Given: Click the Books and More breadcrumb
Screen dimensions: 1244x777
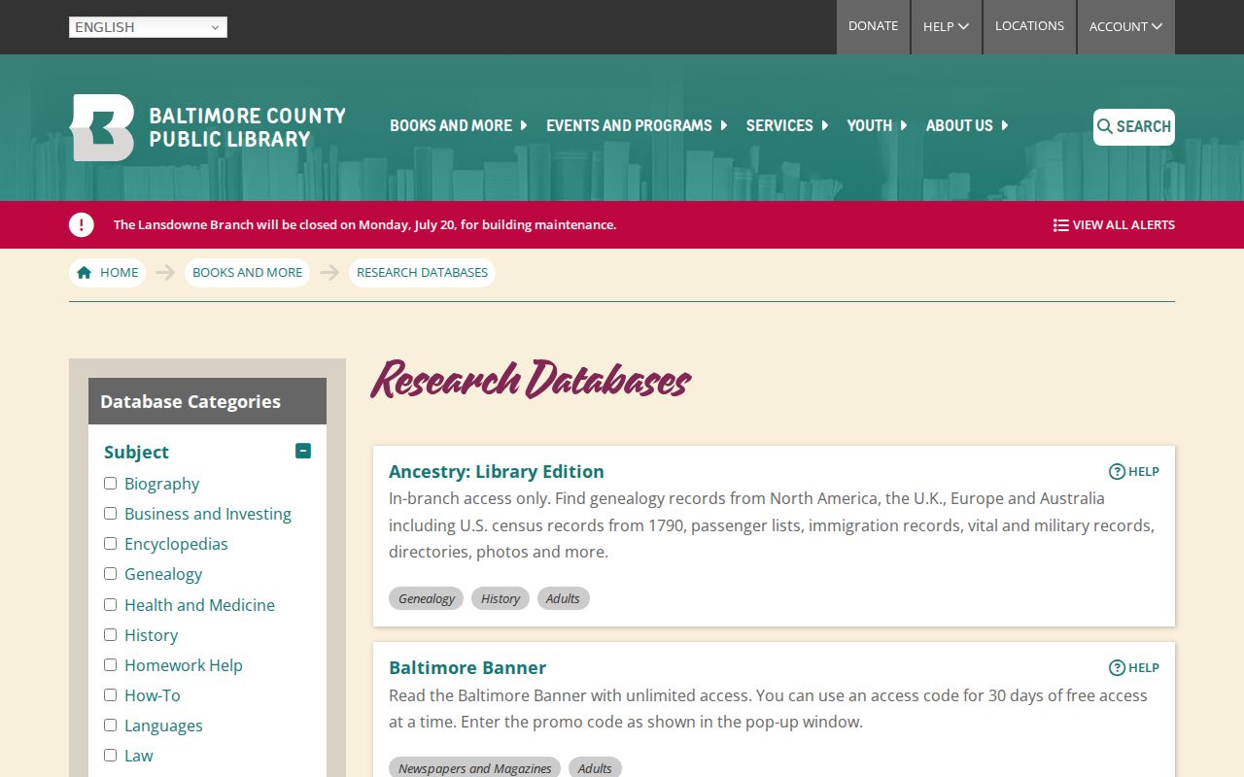Looking at the screenshot, I should 247,273.
